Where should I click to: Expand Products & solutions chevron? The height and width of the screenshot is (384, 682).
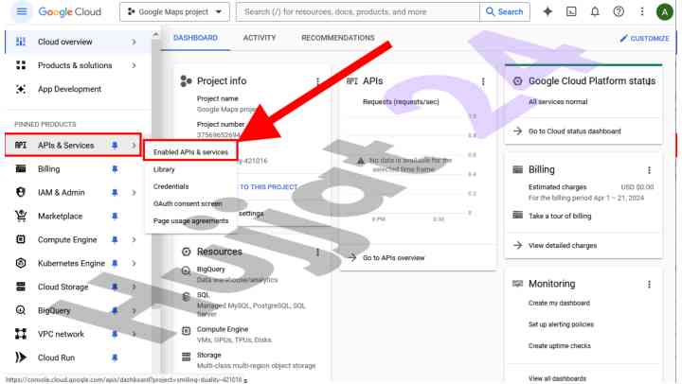point(134,65)
